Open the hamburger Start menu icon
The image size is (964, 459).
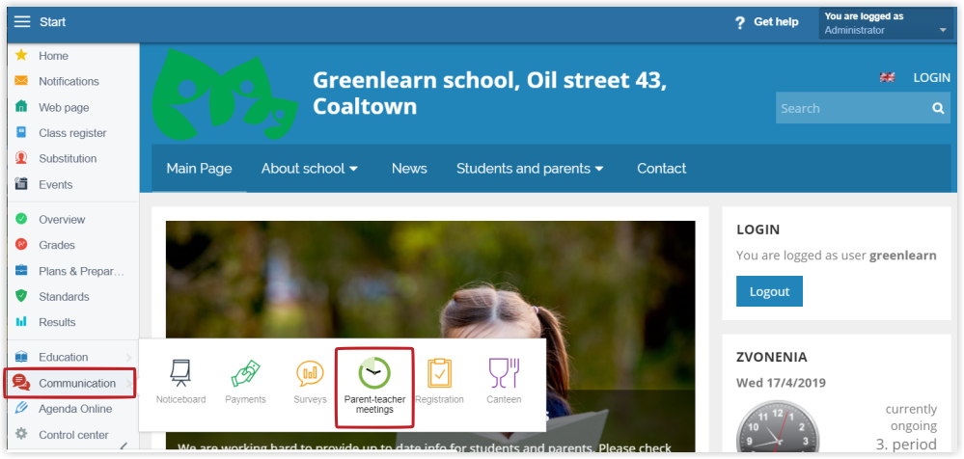pyautogui.click(x=22, y=21)
